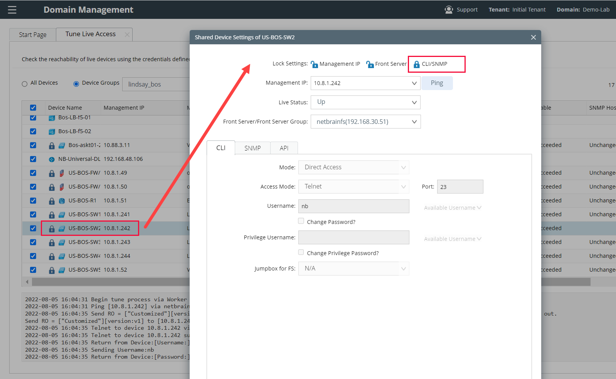Click the switch icon on the 10.8.1.242 row

[x=62, y=229]
